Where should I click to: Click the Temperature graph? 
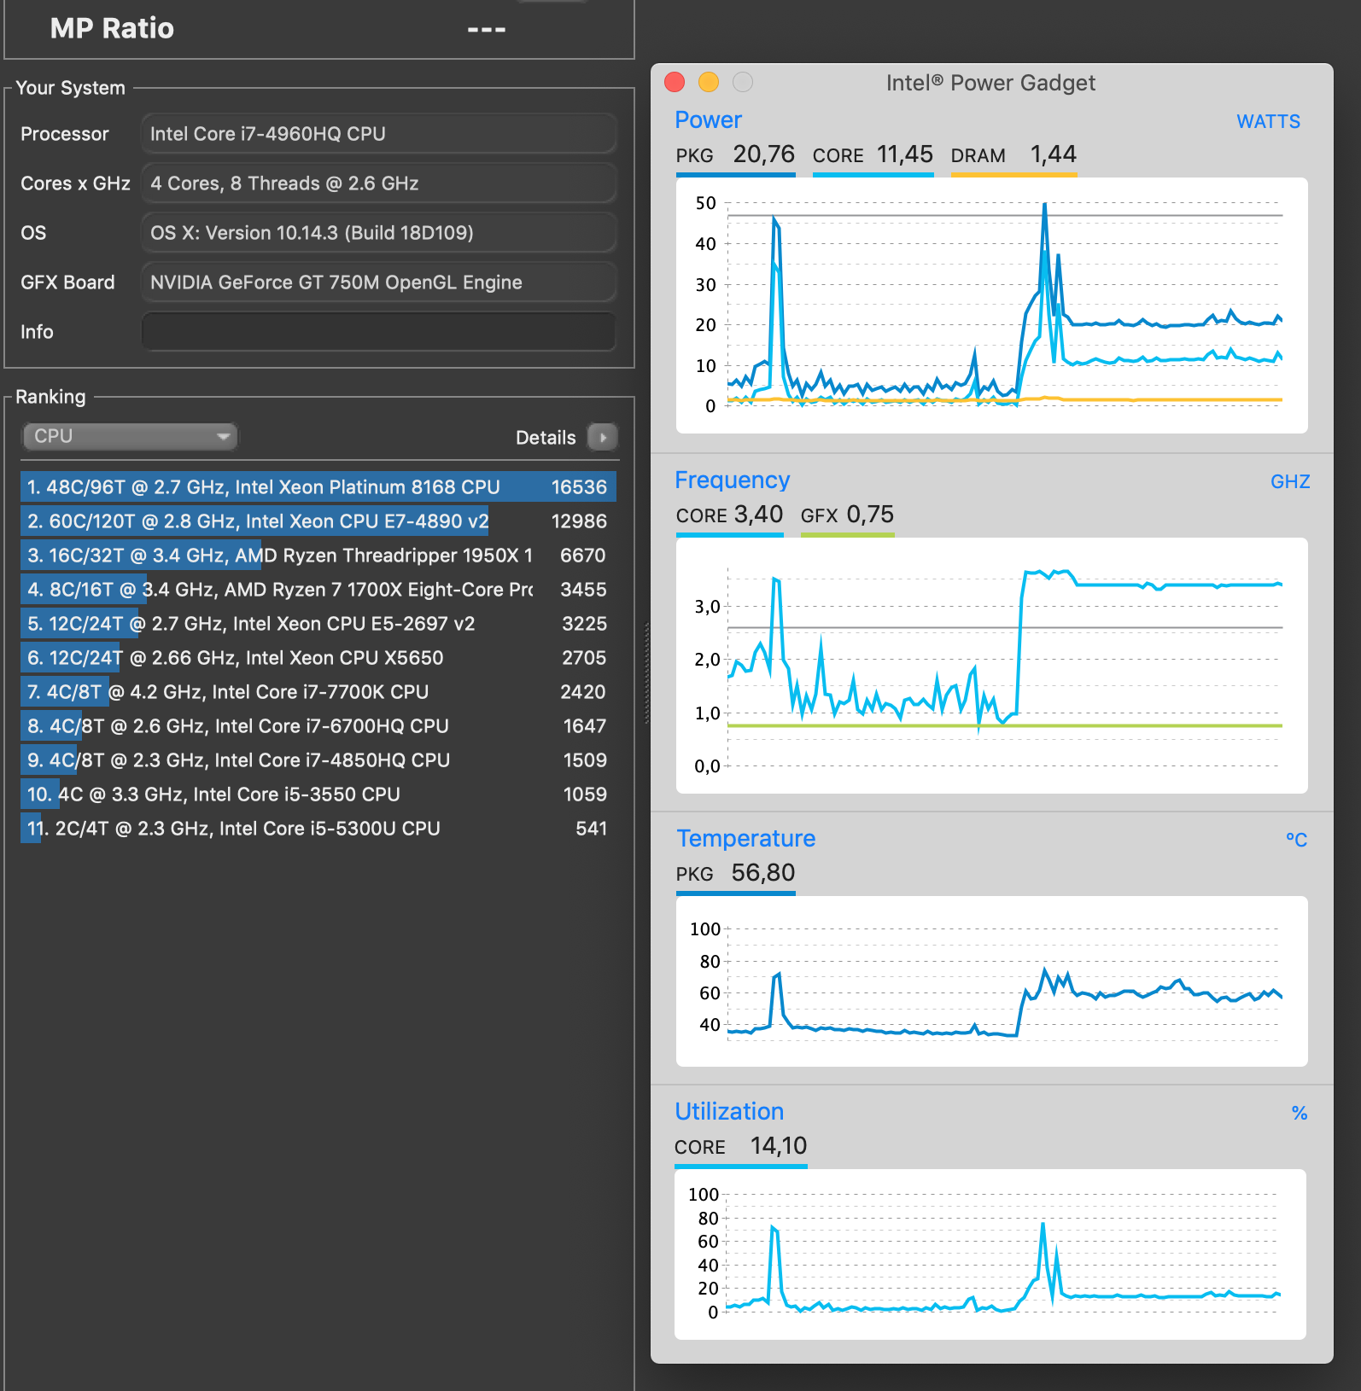pos(991,981)
